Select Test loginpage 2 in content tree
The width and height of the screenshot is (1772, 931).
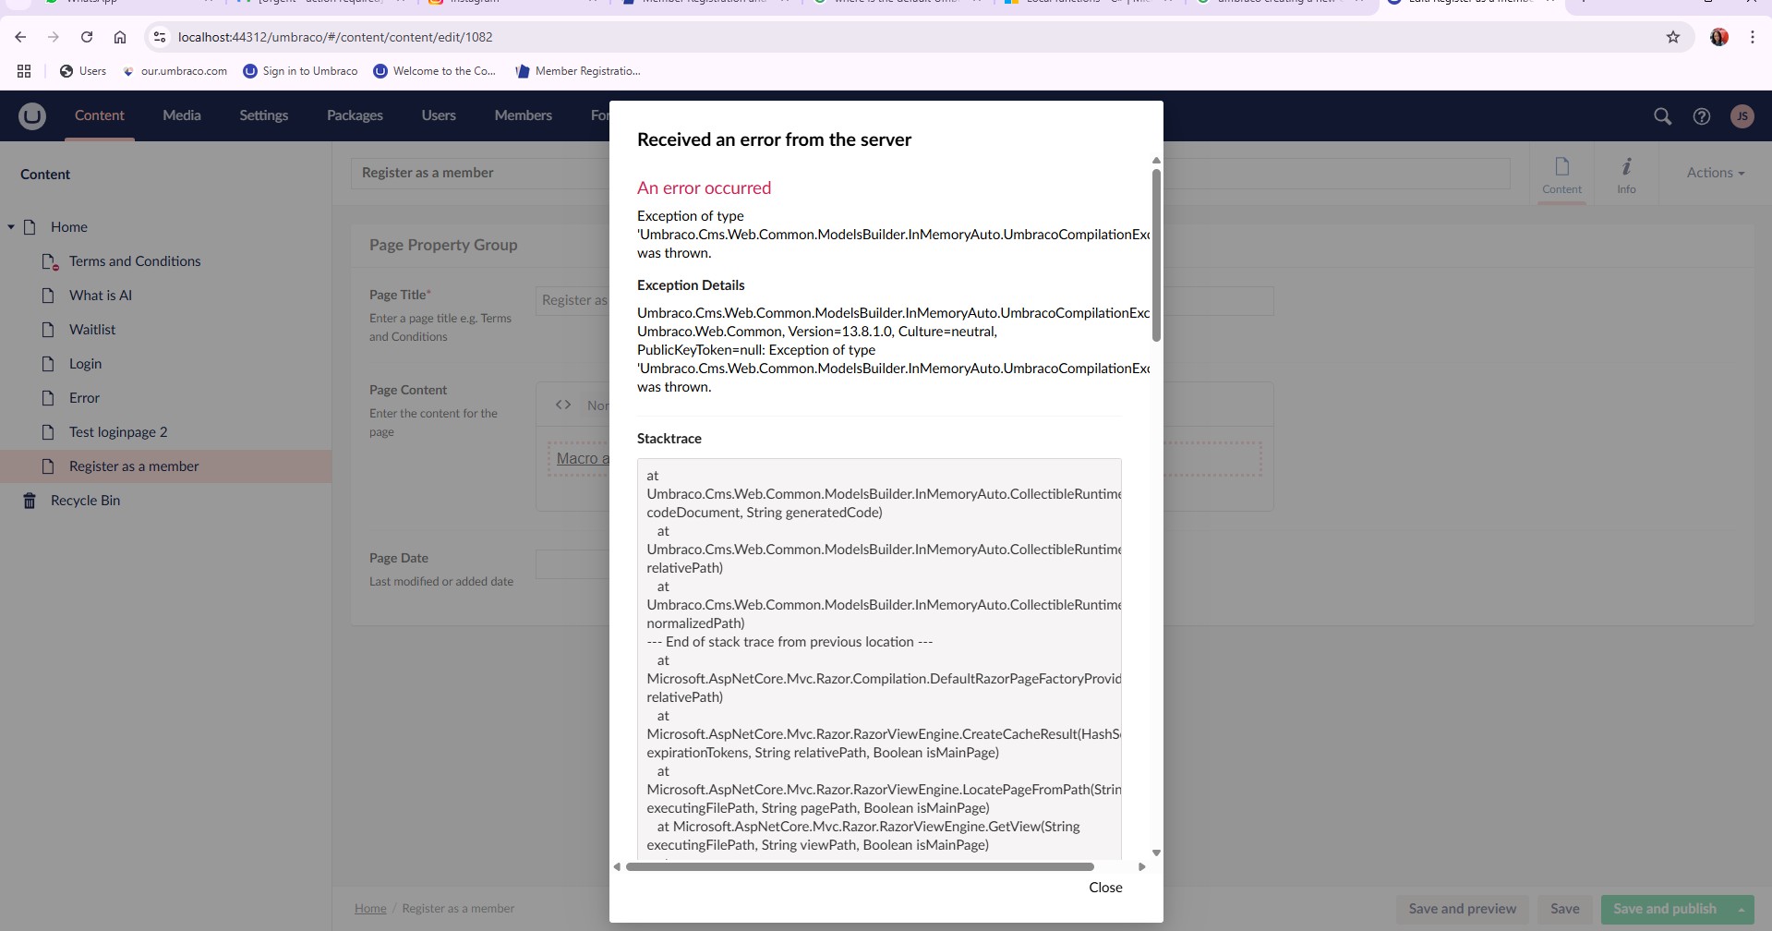coord(118,432)
